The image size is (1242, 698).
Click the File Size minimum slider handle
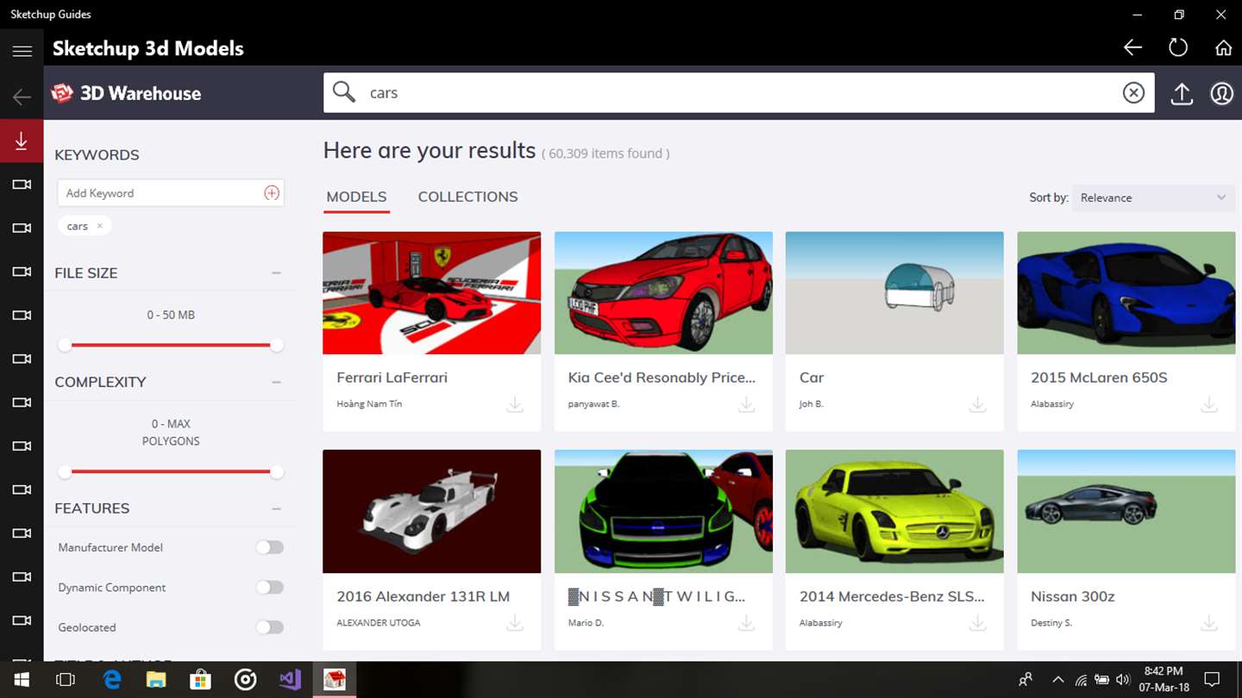65,346
